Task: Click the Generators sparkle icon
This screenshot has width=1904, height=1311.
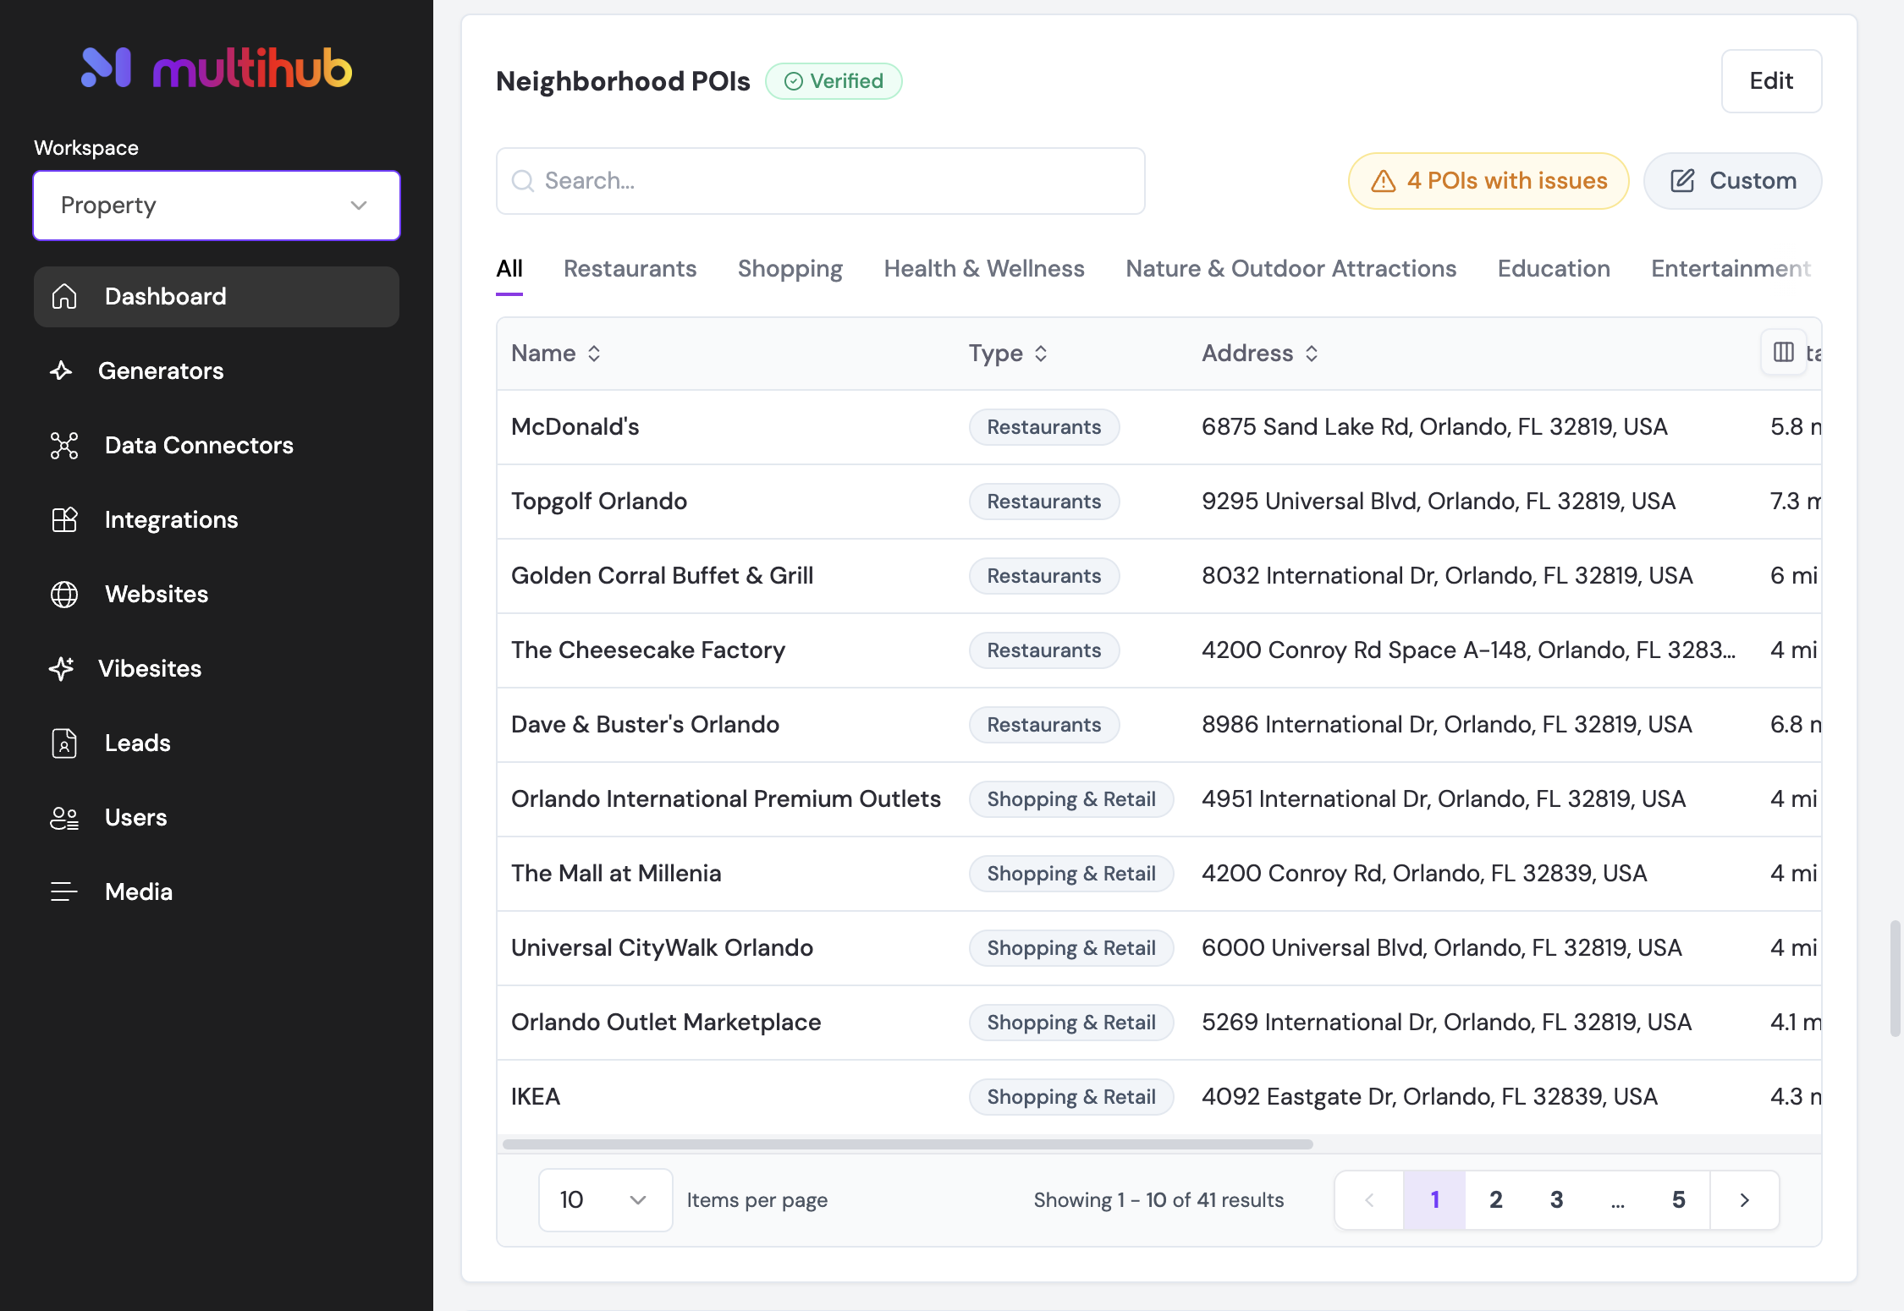Action: 61,371
